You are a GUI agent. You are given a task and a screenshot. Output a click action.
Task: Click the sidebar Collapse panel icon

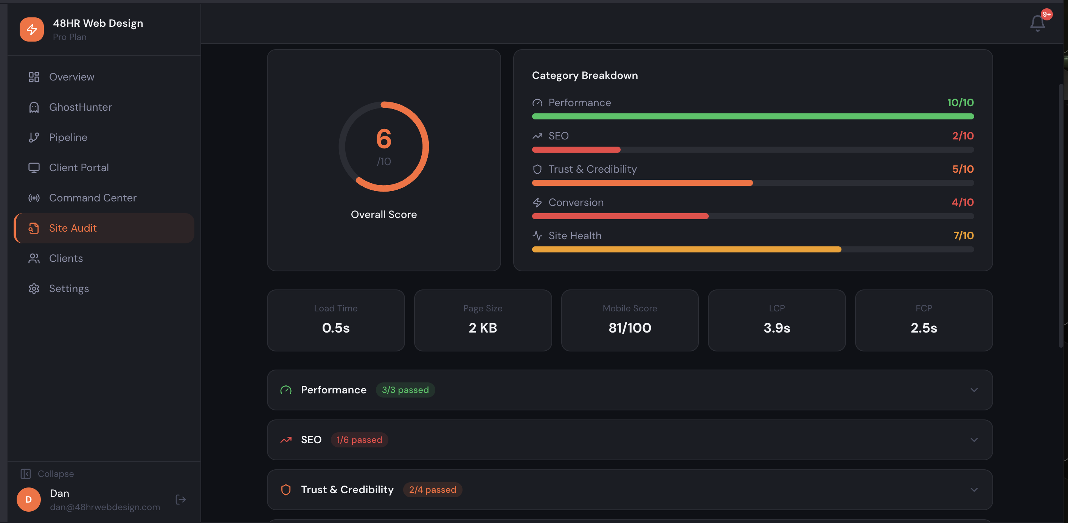(26, 473)
